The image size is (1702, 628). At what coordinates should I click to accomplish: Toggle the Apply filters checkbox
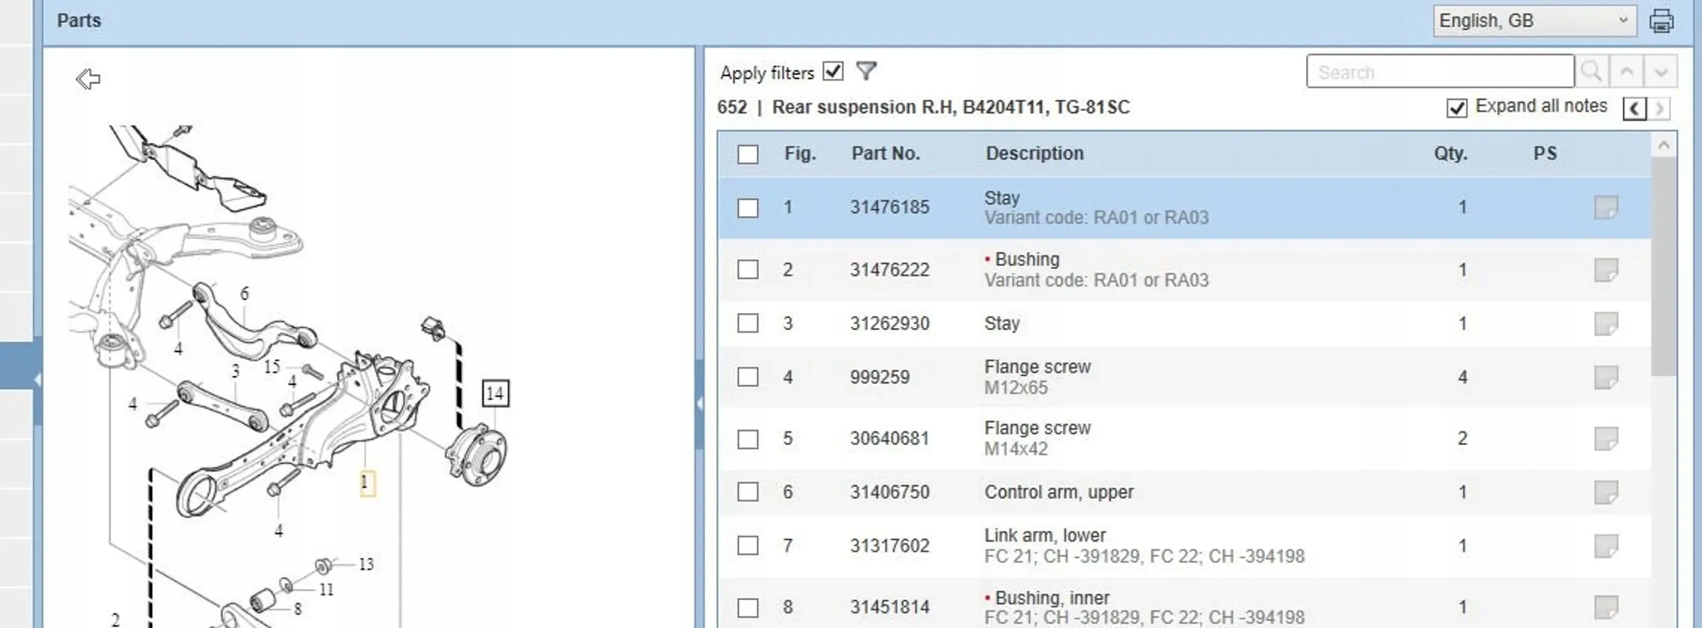(x=833, y=71)
